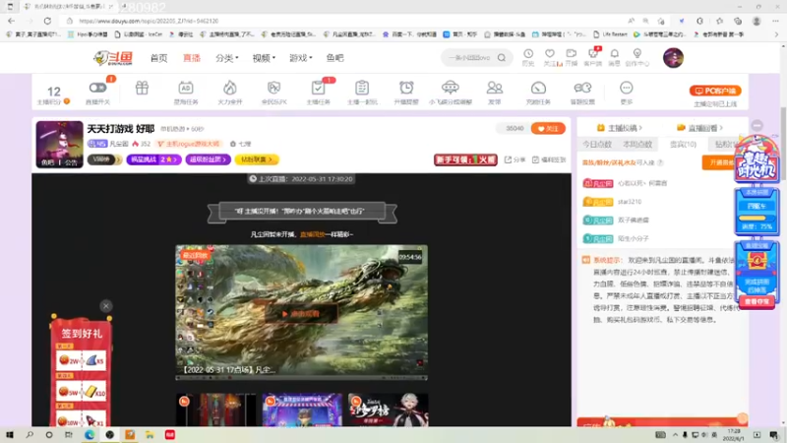Expand the 游戏 games dropdown
This screenshot has height=443, width=787.
tap(301, 58)
